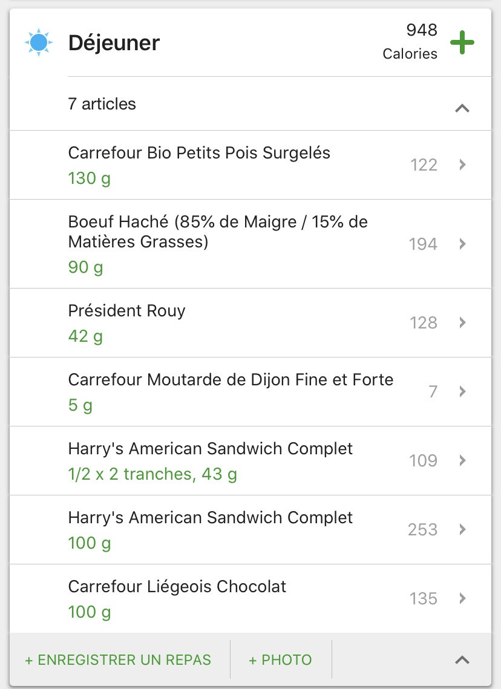
Task: Edit 1/2 x 2 tranches portion
Action: [152, 474]
